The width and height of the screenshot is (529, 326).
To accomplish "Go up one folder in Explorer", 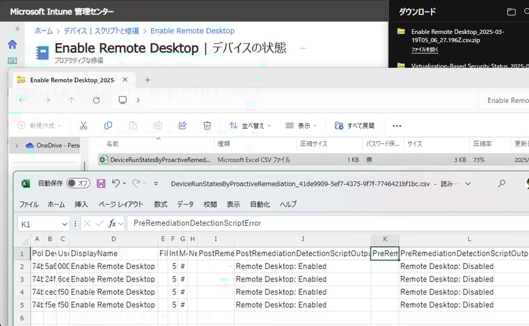I will pos(72,100).
